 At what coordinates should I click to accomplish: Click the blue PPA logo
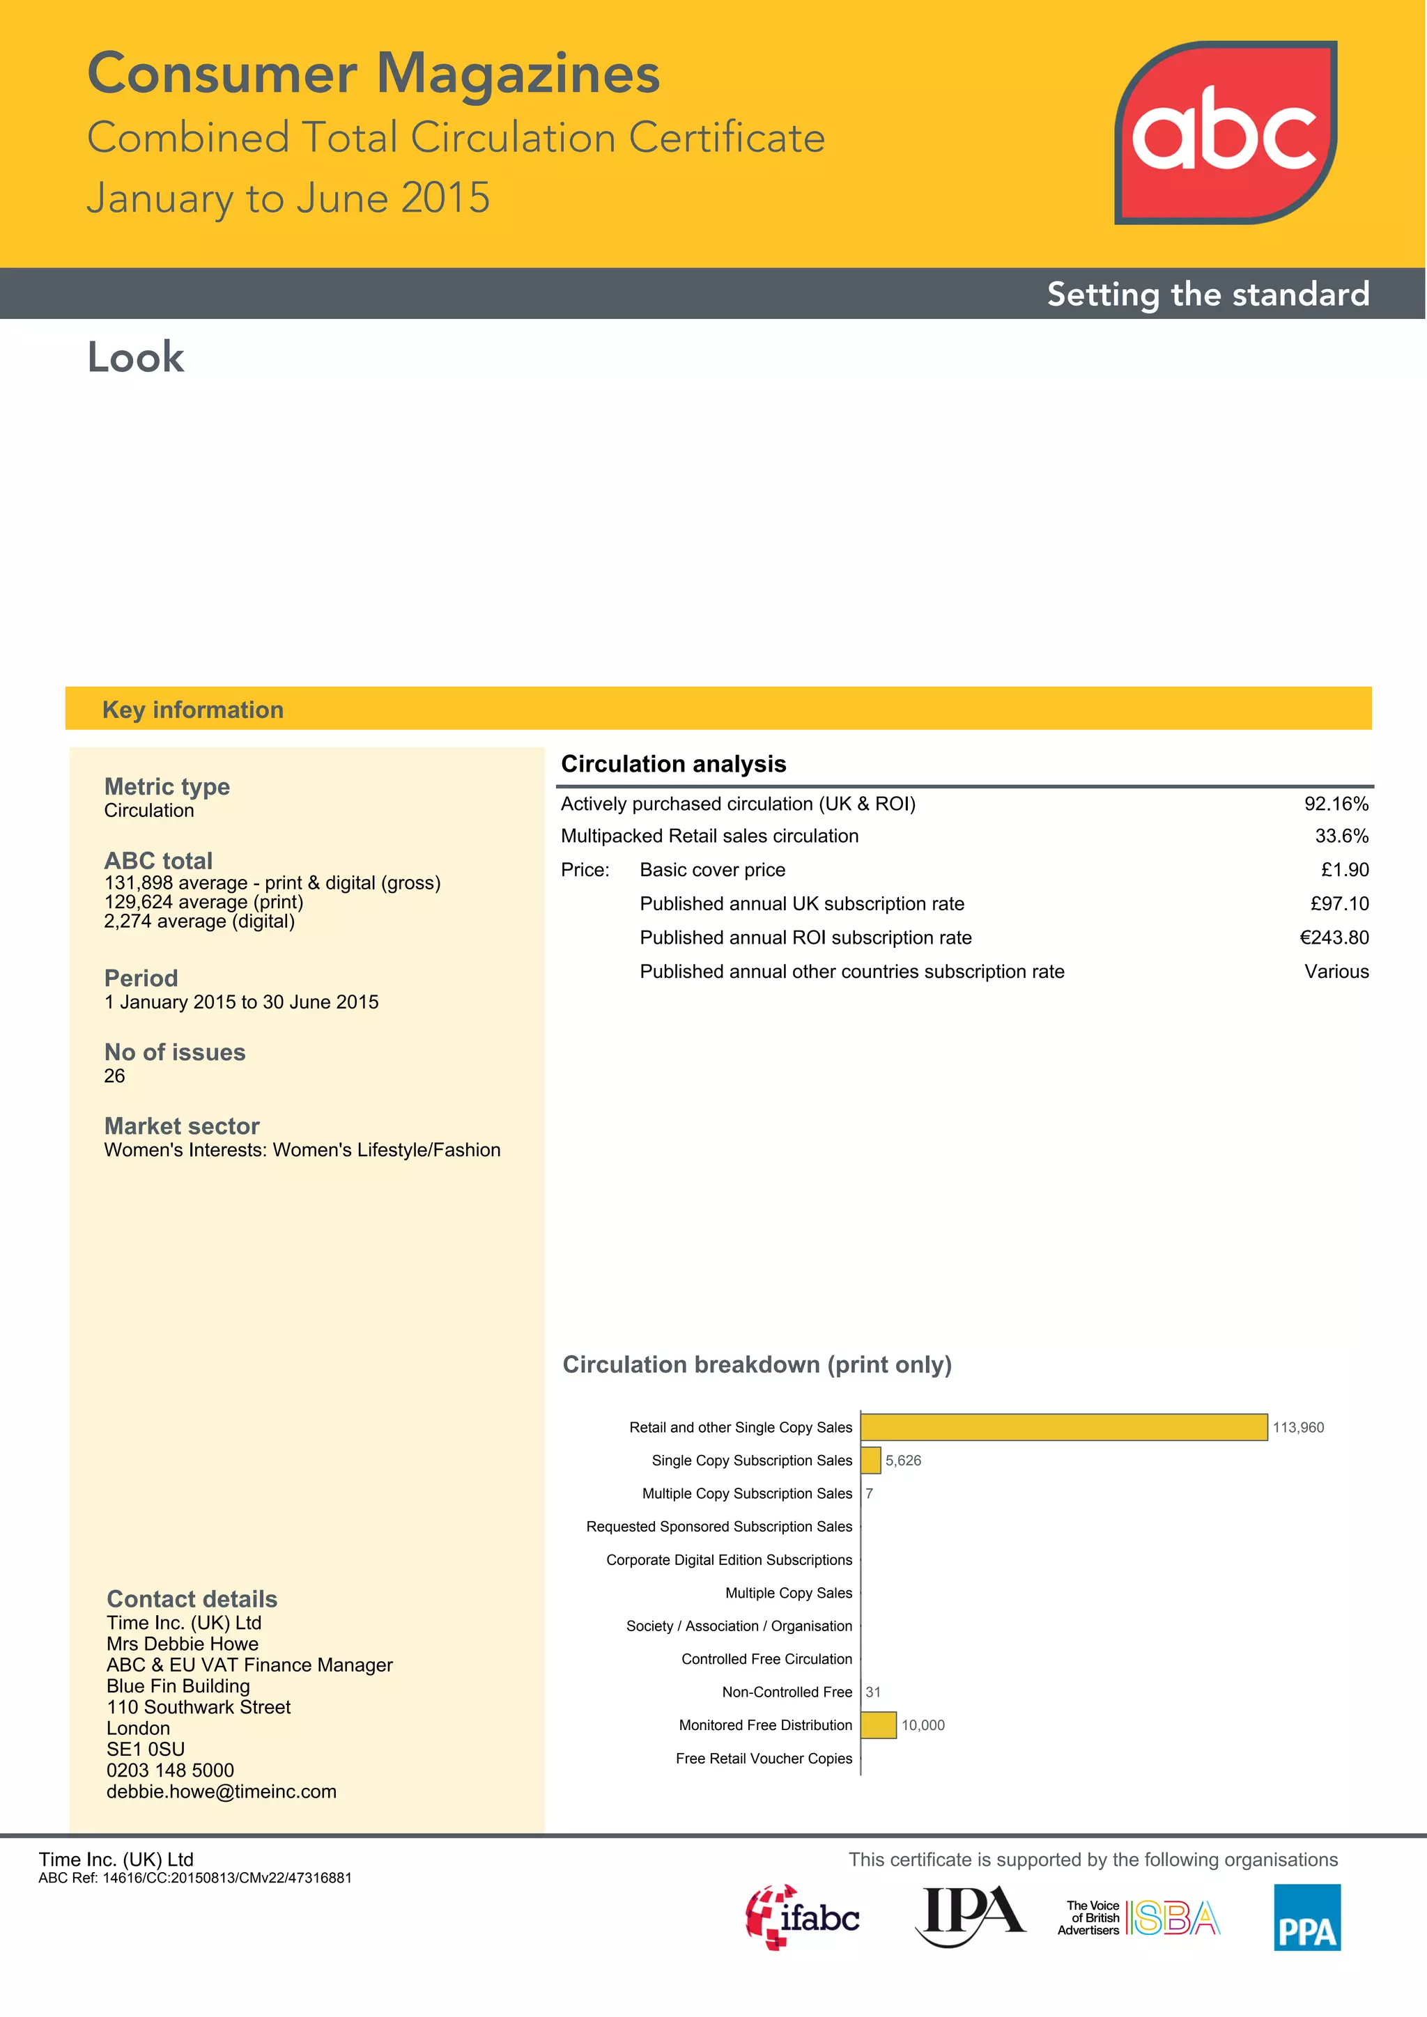click(x=1306, y=1917)
